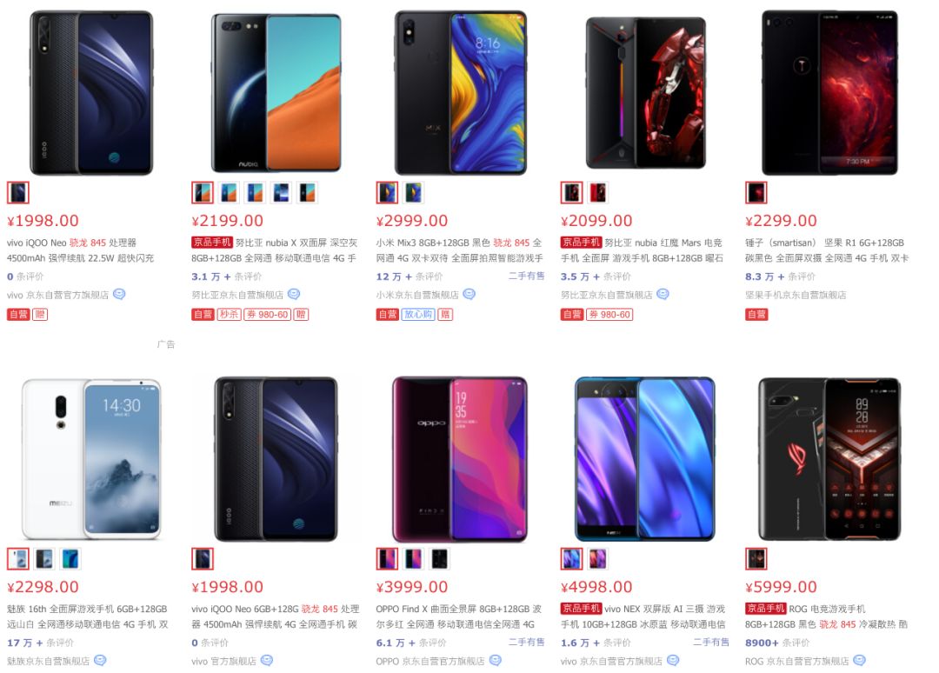Open ROG 电竞游戏手机 product image
939x673 pixels.
point(829,459)
